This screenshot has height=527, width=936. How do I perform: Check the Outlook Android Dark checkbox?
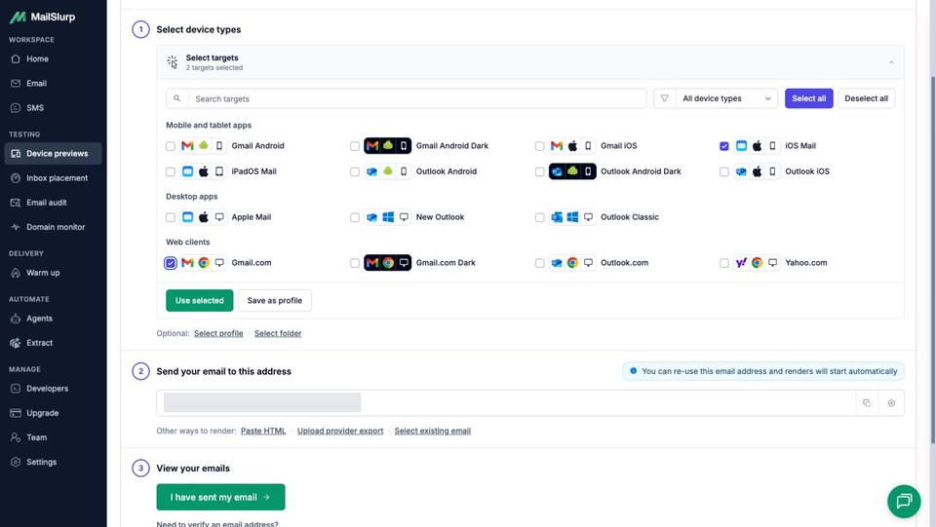(x=539, y=171)
